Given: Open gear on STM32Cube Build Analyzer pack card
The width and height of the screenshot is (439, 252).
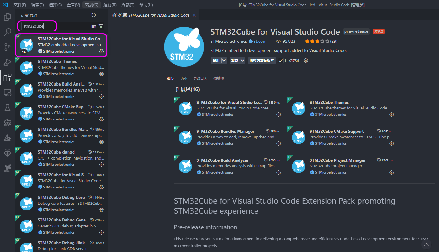Looking at the screenshot, I should click(x=278, y=172).
